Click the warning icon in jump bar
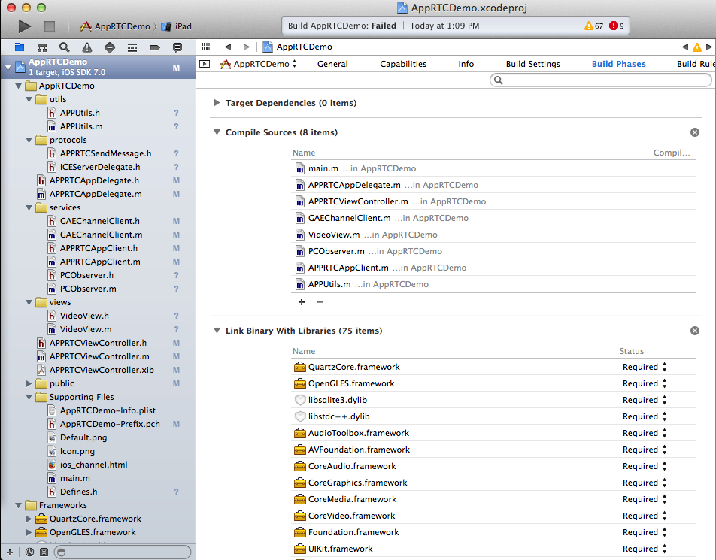This screenshot has height=560, width=716. (696, 47)
